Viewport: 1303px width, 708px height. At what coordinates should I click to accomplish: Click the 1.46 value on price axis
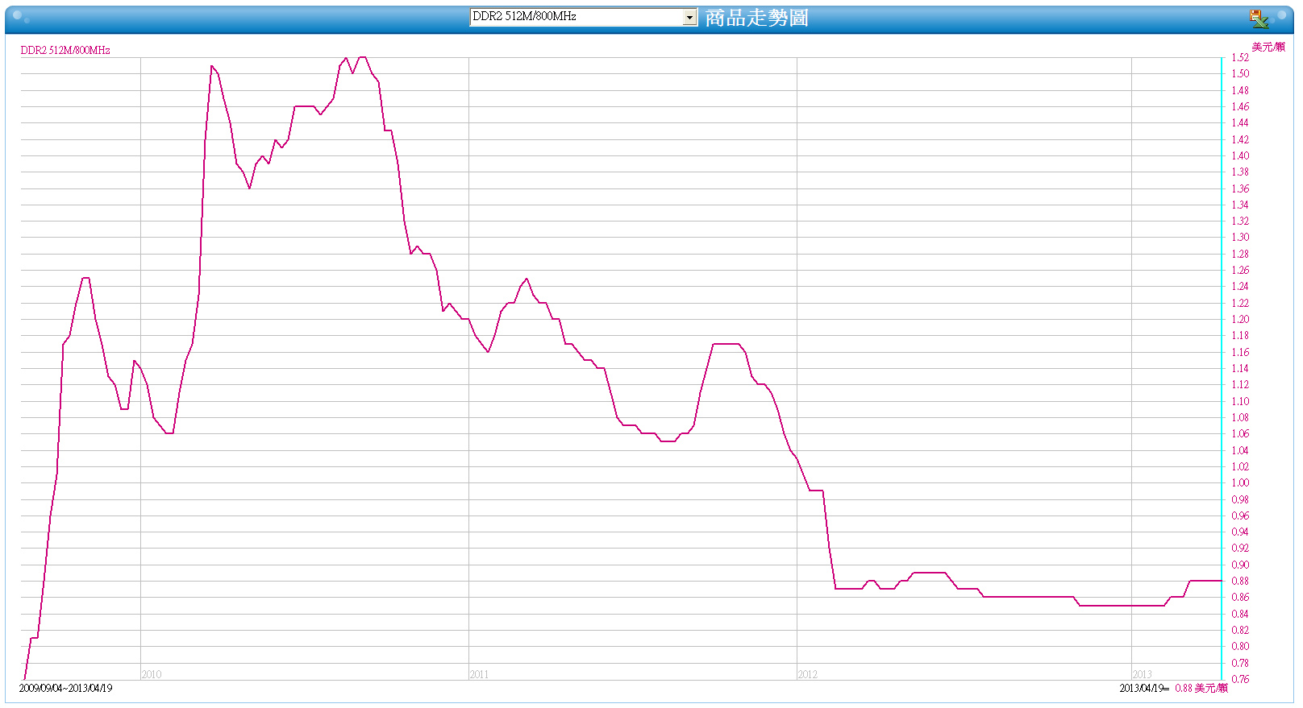click(x=1240, y=106)
